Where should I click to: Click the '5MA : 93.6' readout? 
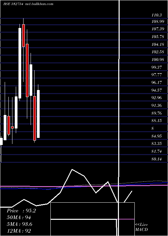(x=19, y=224)
